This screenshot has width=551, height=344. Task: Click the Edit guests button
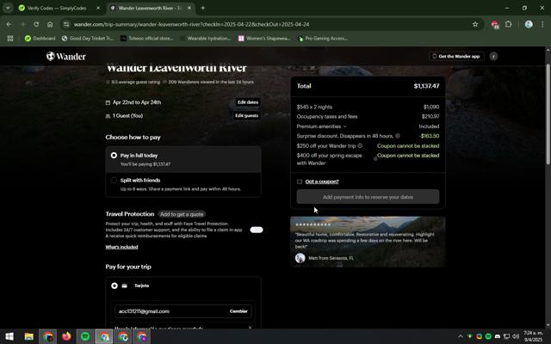click(247, 115)
